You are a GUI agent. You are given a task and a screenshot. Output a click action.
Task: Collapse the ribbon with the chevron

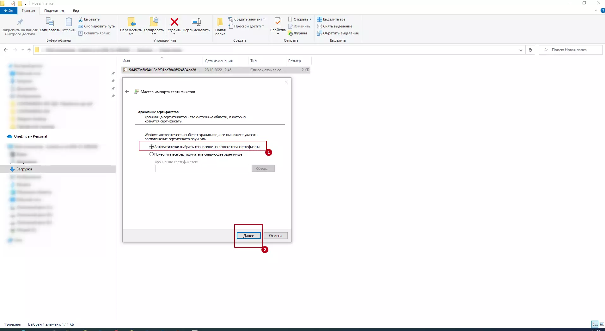[x=596, y=10]
